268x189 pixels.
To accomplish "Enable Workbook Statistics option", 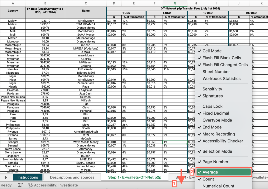I will [224, 79].
